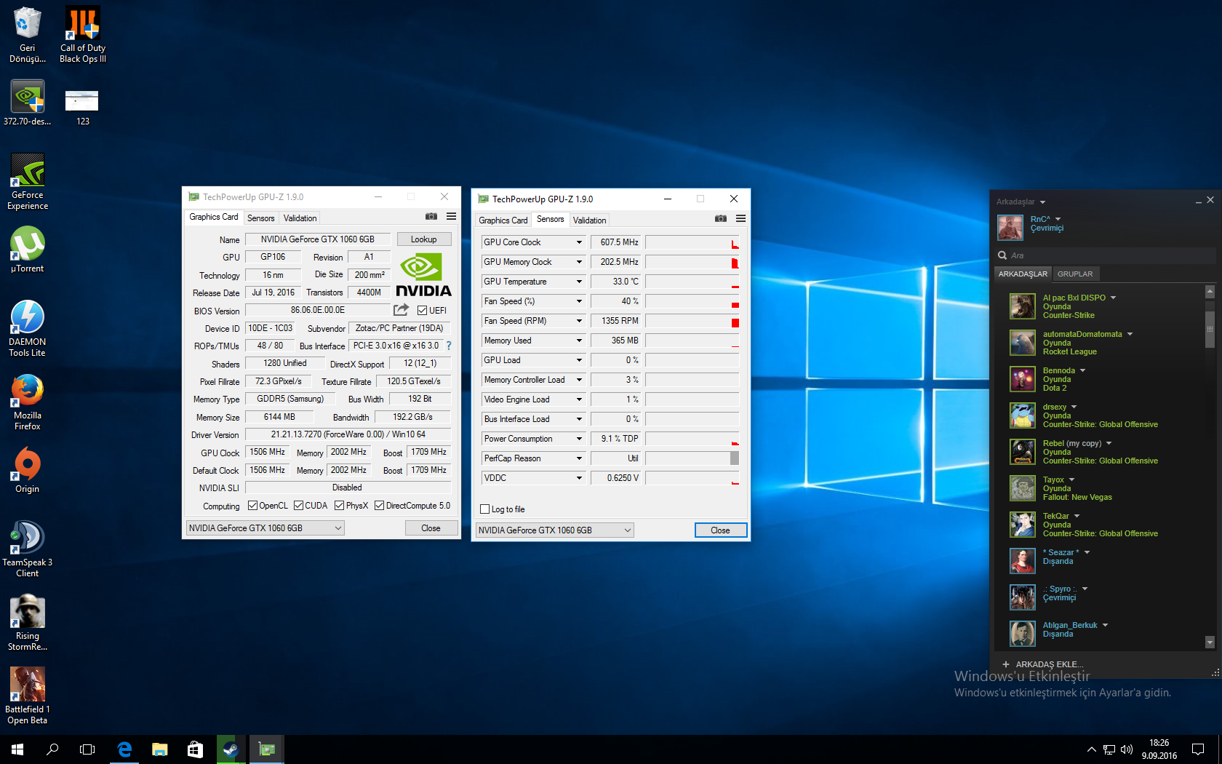This screenshot has height=764, width=1222.
Task: Click screenshot camera icon in Sensors GPU-Z window
Action: click(721, 219)
